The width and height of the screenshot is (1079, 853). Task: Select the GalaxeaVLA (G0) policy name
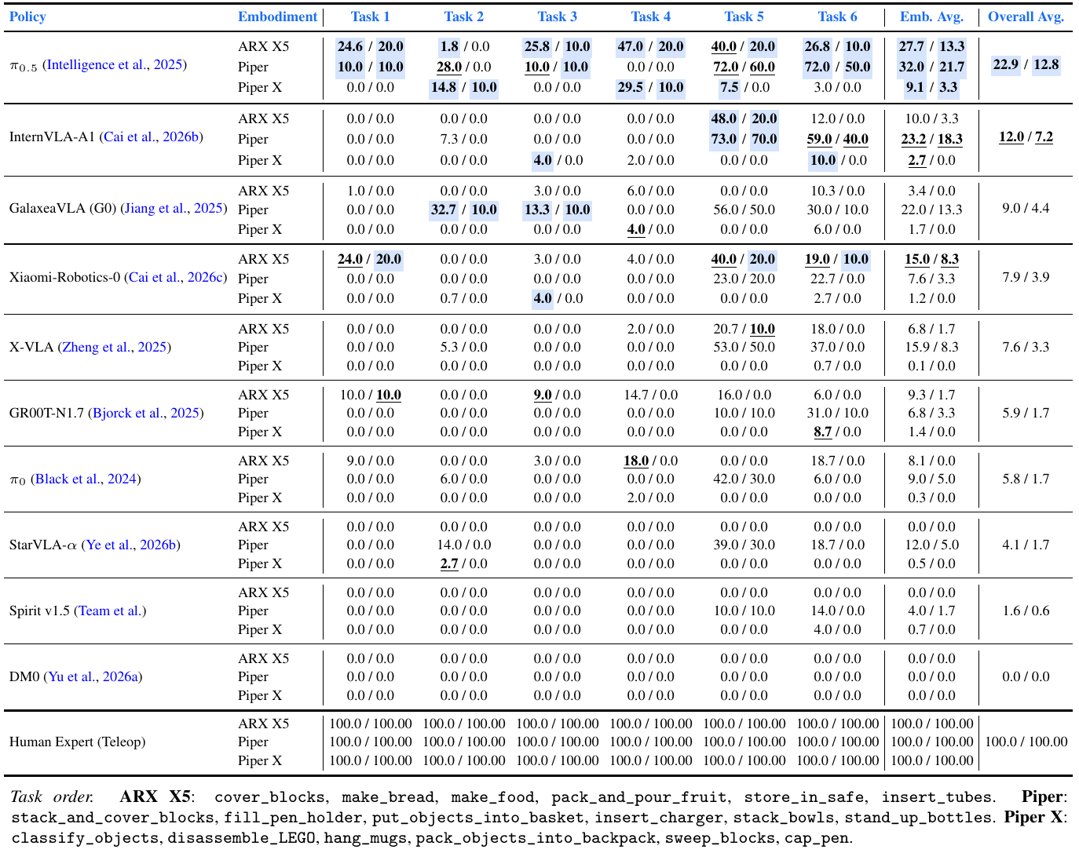coord(63,208)
